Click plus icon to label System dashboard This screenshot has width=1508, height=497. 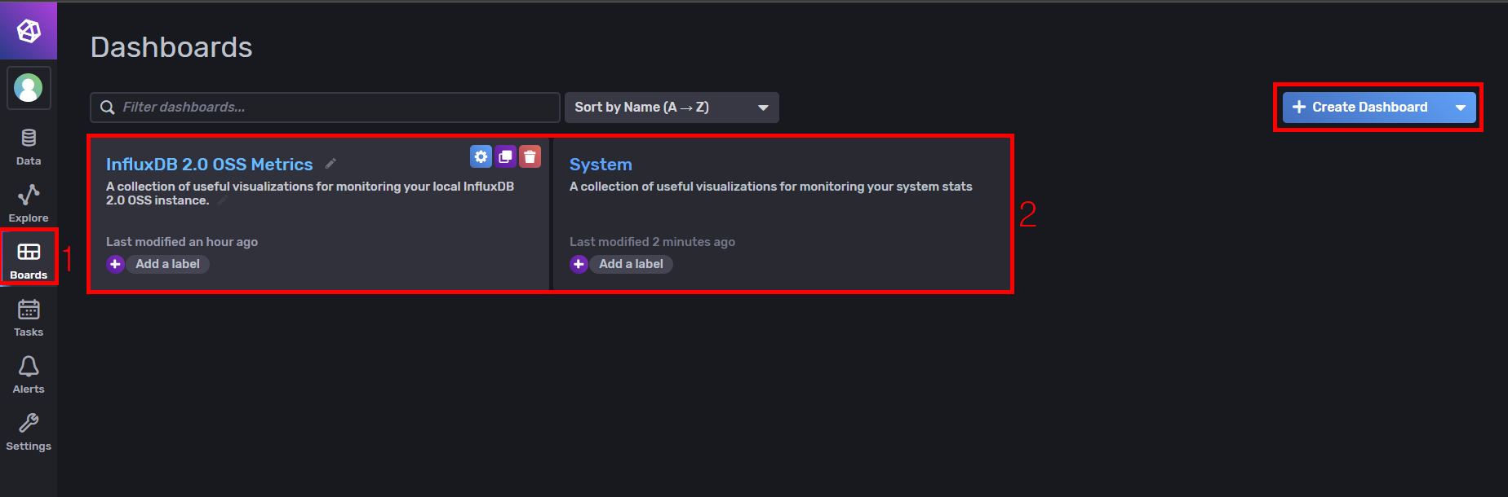[579, 264]
